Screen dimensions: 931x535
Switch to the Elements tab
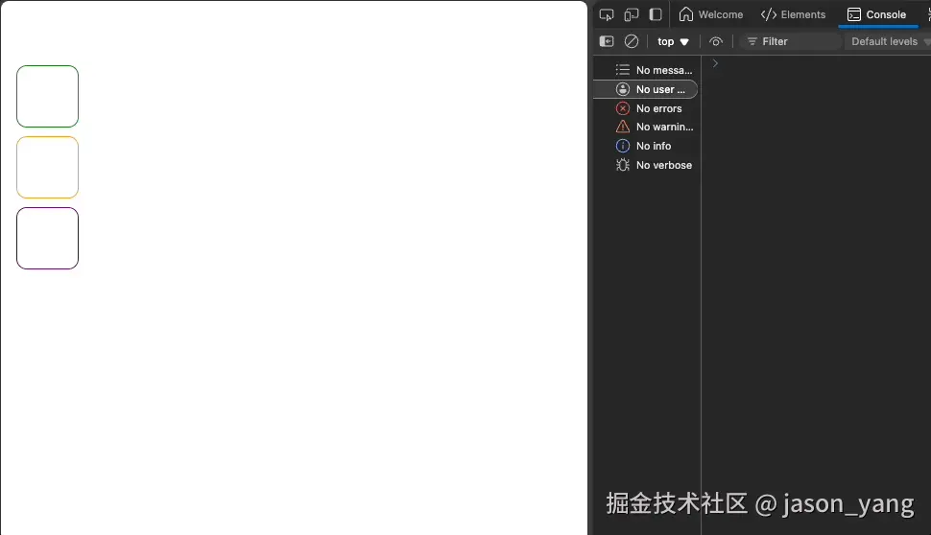[x=793, y=14]
